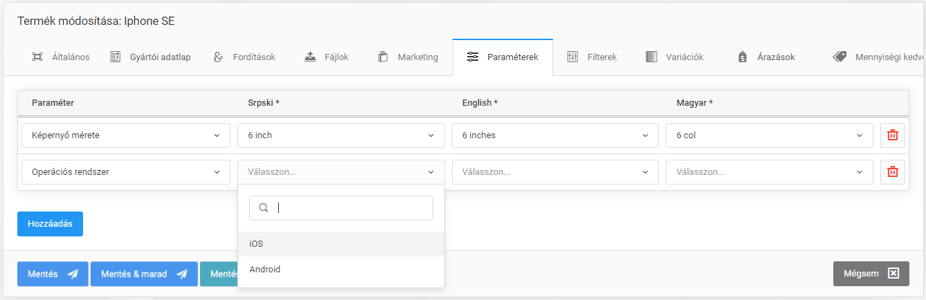
Task: Click trash icon for Operációs rendszer row
Action: (892, 172)
